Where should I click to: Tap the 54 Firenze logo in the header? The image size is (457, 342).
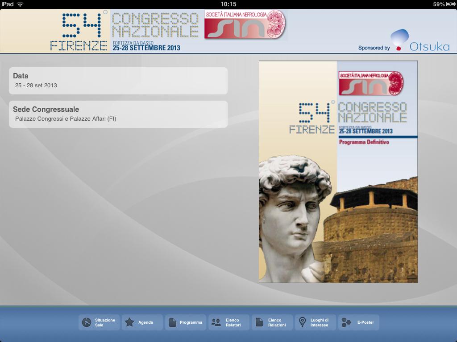[79, 31]
